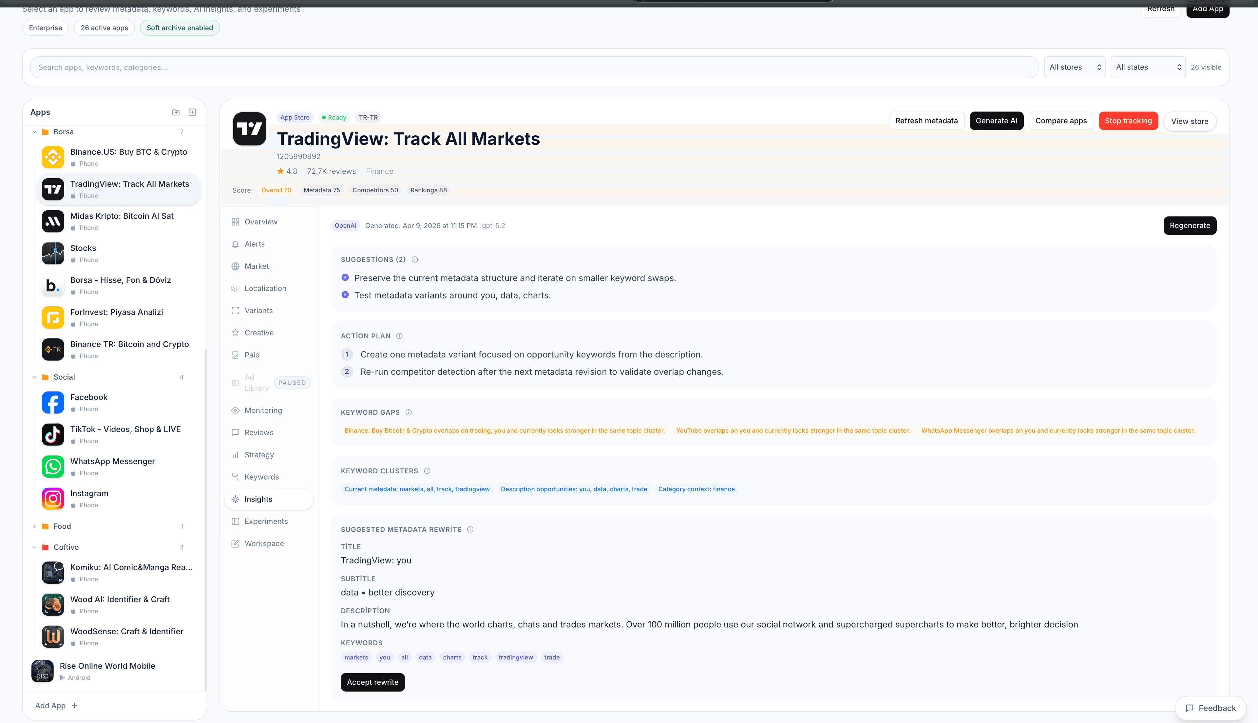
Task: Open the WhatsApp Messenger app icon
Action: [x=53, y=466]
